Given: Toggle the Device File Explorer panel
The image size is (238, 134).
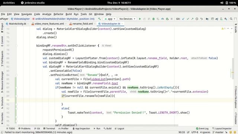Looking at the screenshot, I should pos(236,97).
